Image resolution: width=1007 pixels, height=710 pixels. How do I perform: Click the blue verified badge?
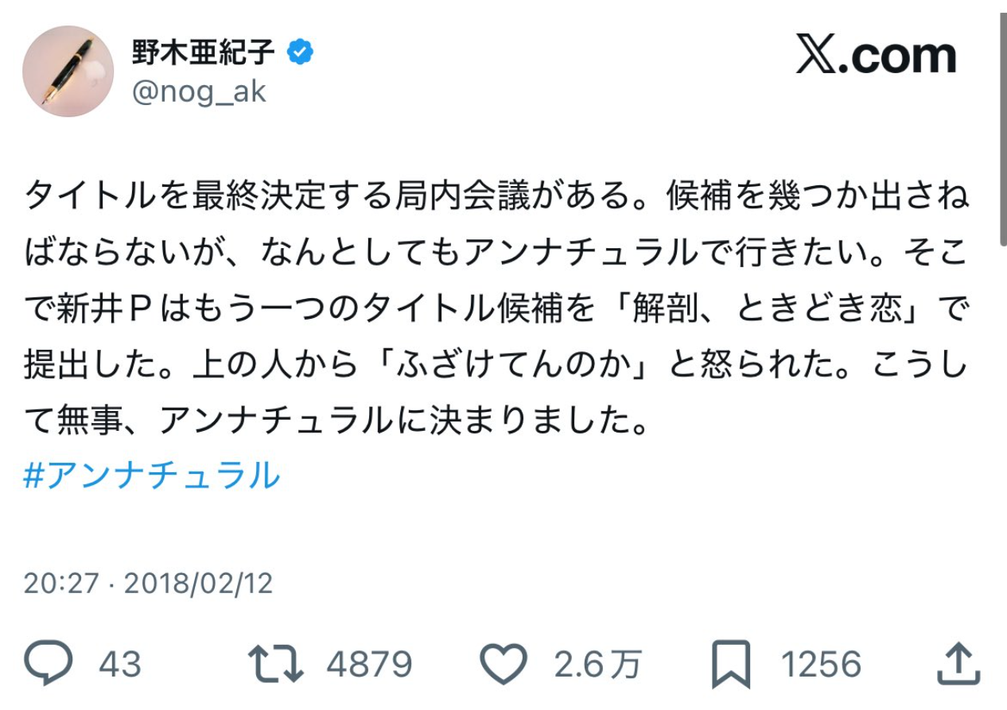coord(300,53)
